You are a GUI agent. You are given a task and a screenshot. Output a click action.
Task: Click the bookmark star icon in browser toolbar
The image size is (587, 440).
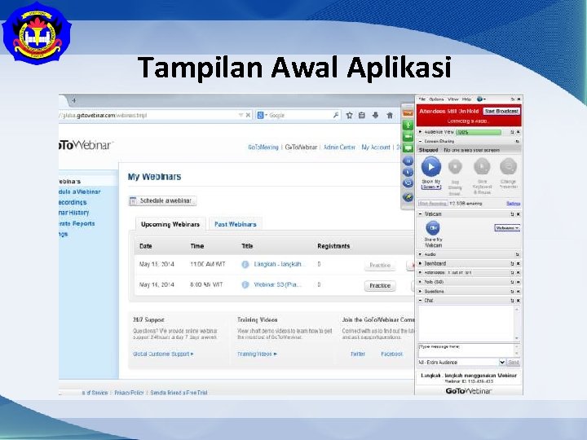(x=349, y=115)
